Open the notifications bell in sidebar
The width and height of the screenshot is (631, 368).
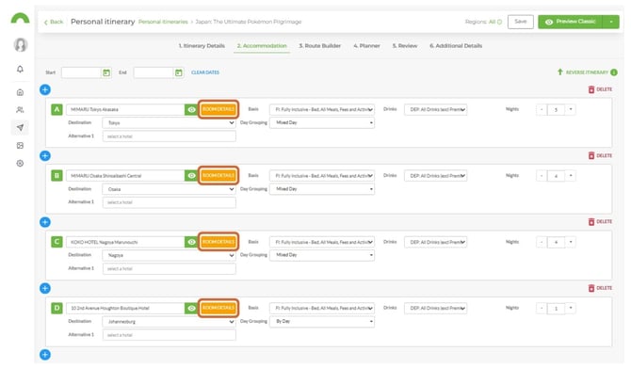[20, 69]
